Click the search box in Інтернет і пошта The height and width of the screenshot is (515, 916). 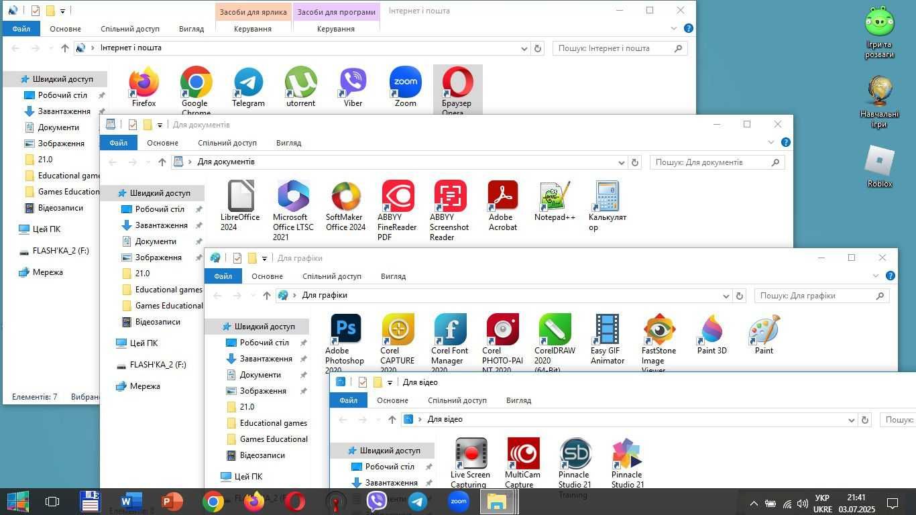tap(620, 48)
